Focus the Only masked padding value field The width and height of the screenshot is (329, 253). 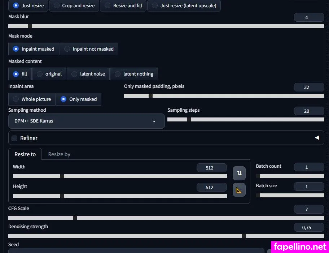point(309,87)
